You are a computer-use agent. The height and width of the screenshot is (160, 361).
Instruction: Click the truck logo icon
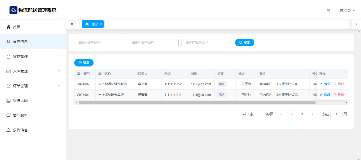pyautogui.click(x=13, y=10)
